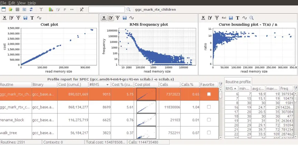Click the routine search input field

pos(107,9)
